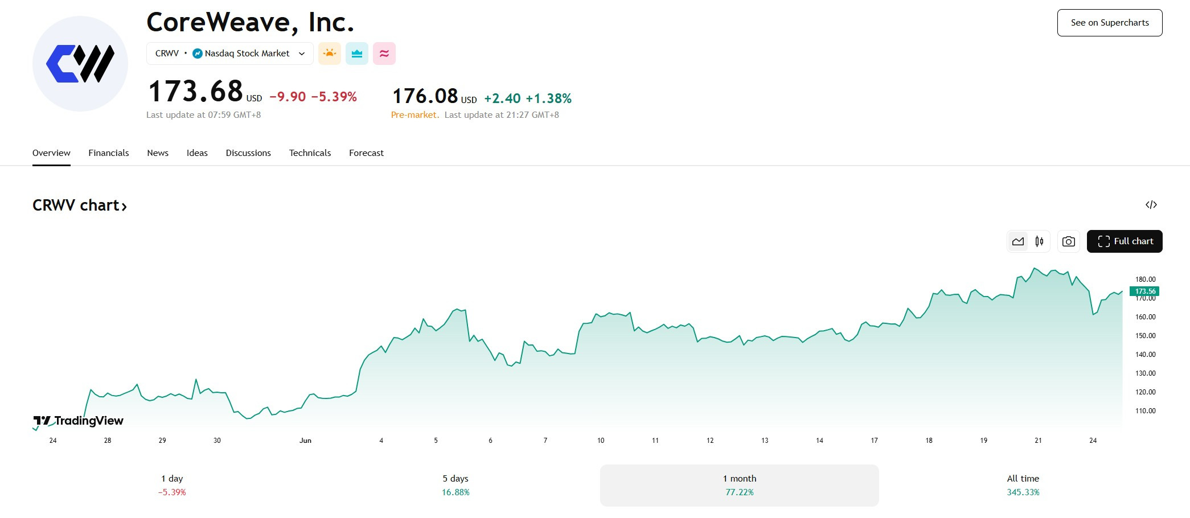
Task: Open the Forecast tab
Action: point(366,153)
